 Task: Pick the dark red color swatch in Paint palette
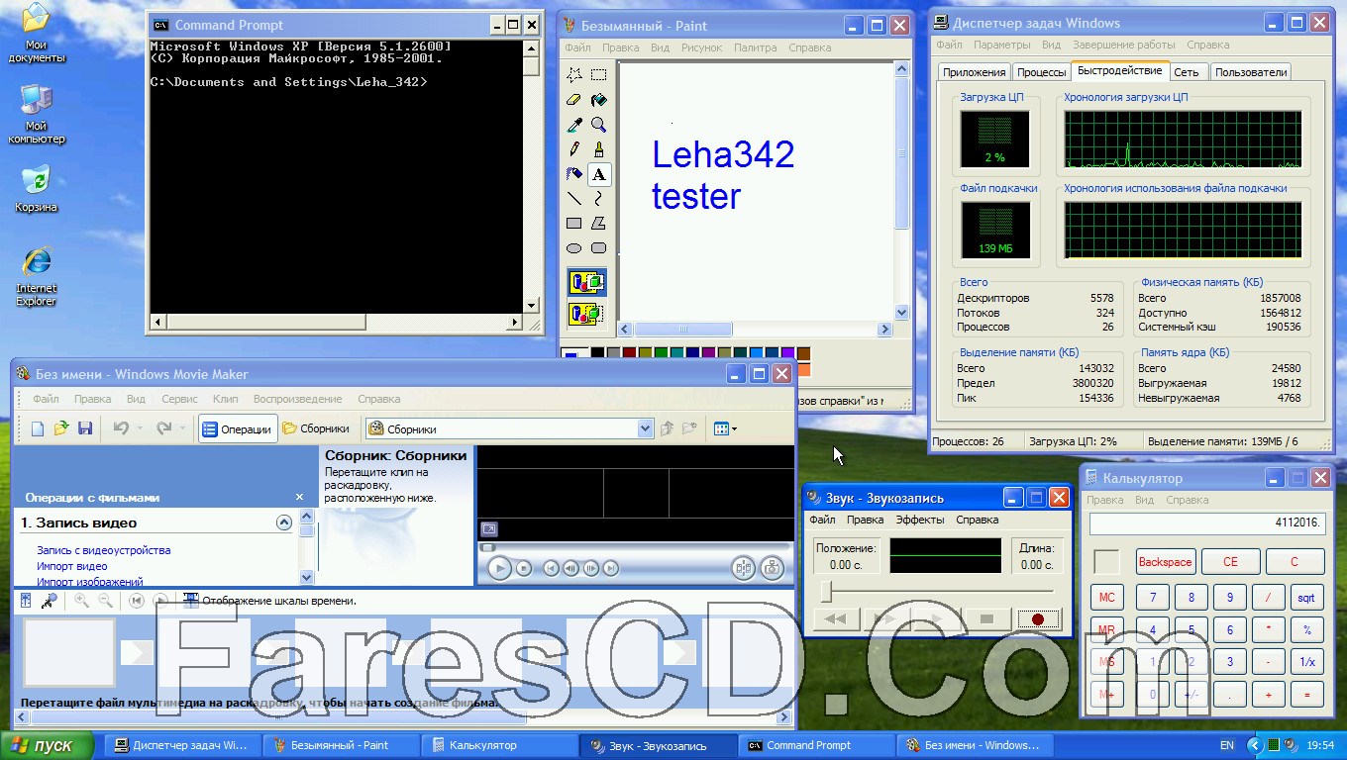(630, 353)
